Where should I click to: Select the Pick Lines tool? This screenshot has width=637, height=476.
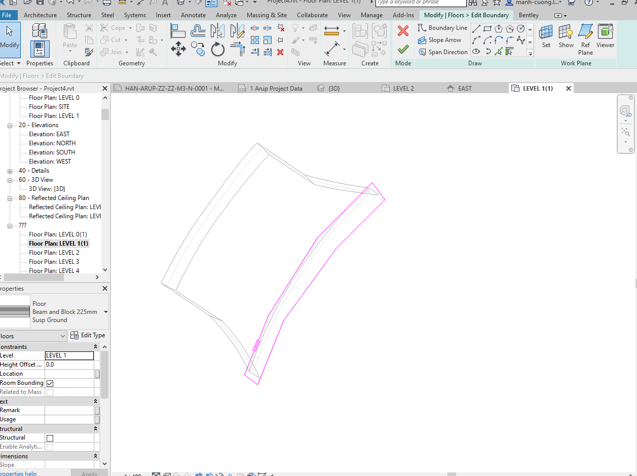[x=498, y=52]
